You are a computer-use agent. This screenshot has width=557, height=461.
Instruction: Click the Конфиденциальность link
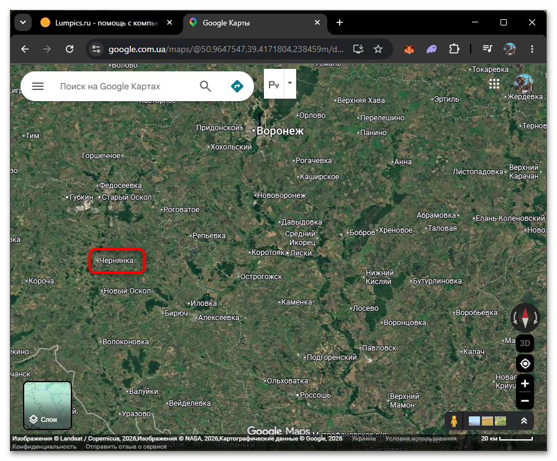click(x=45, y=447)
